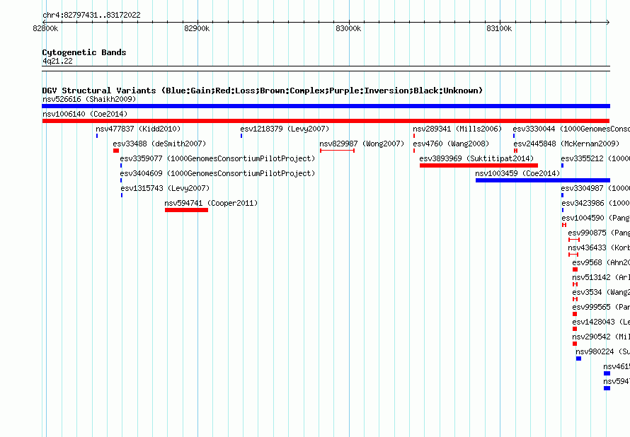Viewport: 630px width, 437px height.
Task: Open the esv3304987 variant label
Action: [x=595, y=188]
